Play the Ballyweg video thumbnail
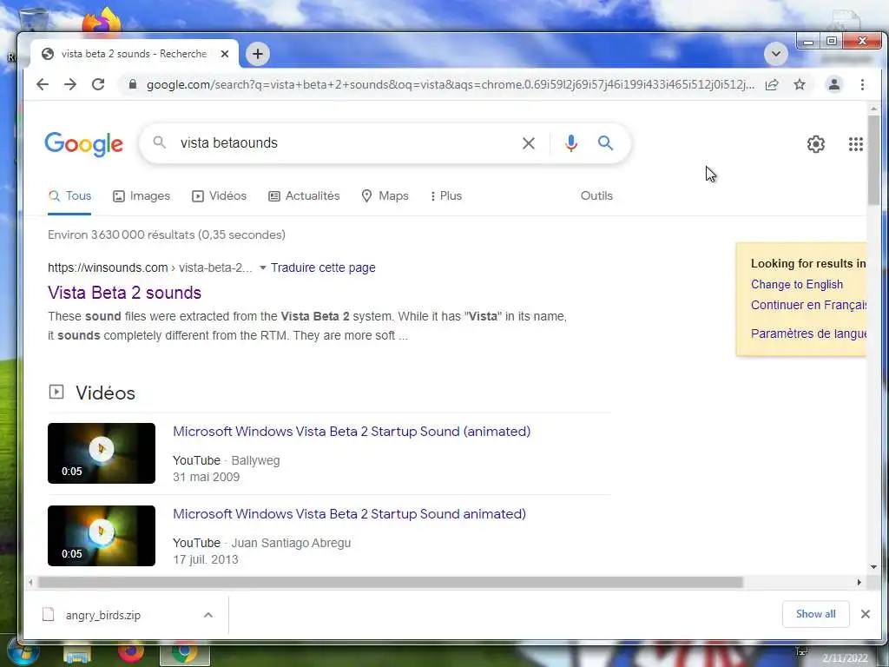This screenshot has width=889, height=667. tap(102, 453)
